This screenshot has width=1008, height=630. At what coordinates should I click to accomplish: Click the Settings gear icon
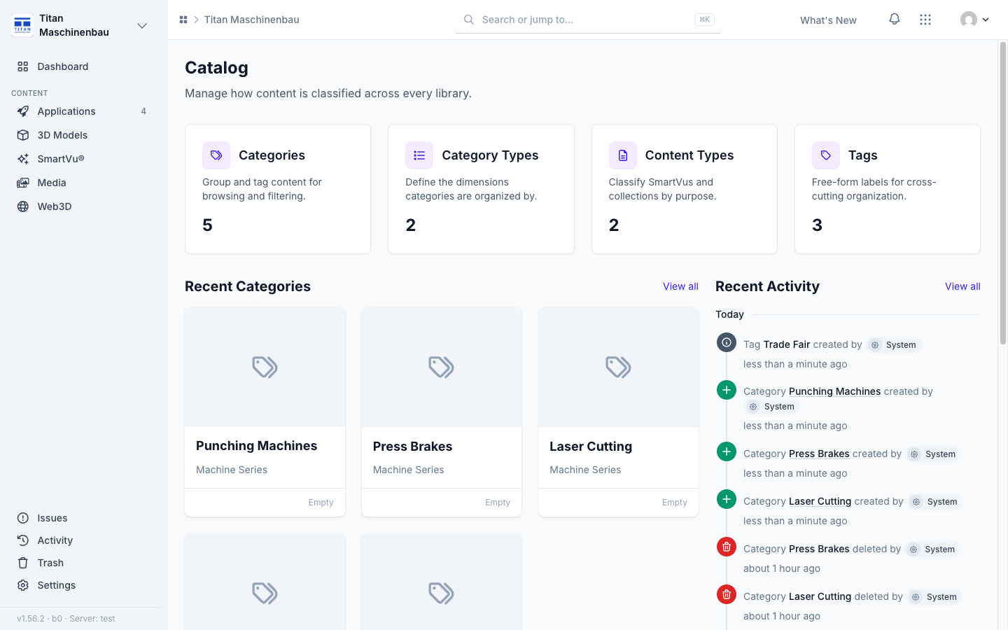(23, 585)
